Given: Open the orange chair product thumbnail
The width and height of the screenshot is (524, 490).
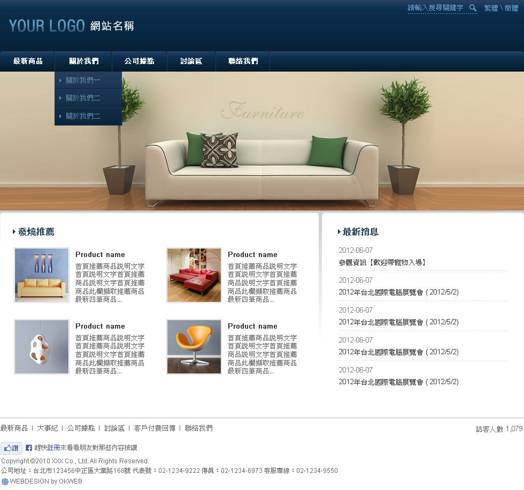Looking at the screenshot, I should pyautogui.click(x=194, y=347).
